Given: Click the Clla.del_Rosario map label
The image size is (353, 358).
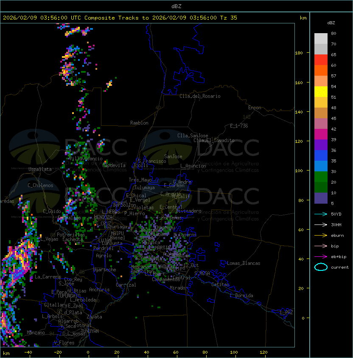Looking at the screenshot, I should (200, 96).
